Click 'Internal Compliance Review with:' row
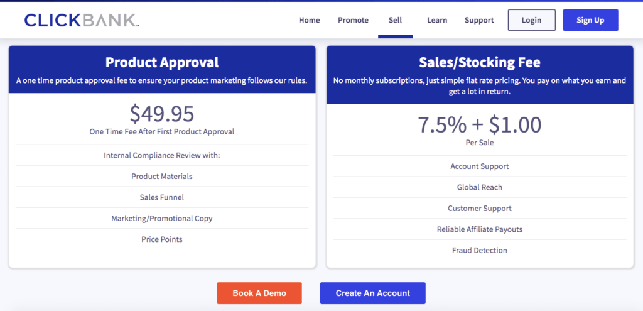Image resolution: width=643 pixels, height=311 pixels. pyautogui.click(x=162, y=156)
